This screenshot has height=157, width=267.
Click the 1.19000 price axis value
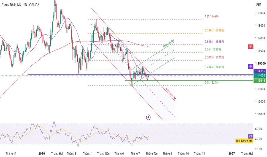260,13
